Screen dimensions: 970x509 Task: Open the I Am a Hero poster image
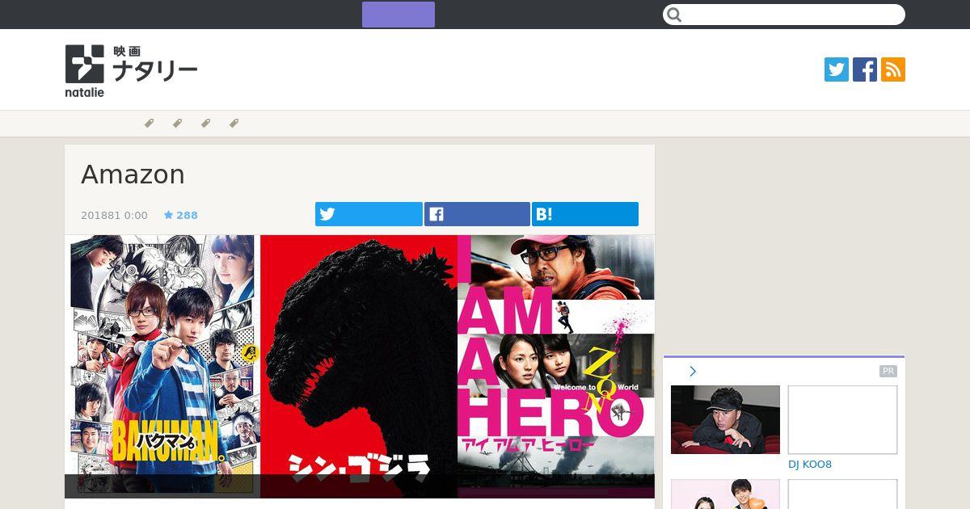[556, 366]
